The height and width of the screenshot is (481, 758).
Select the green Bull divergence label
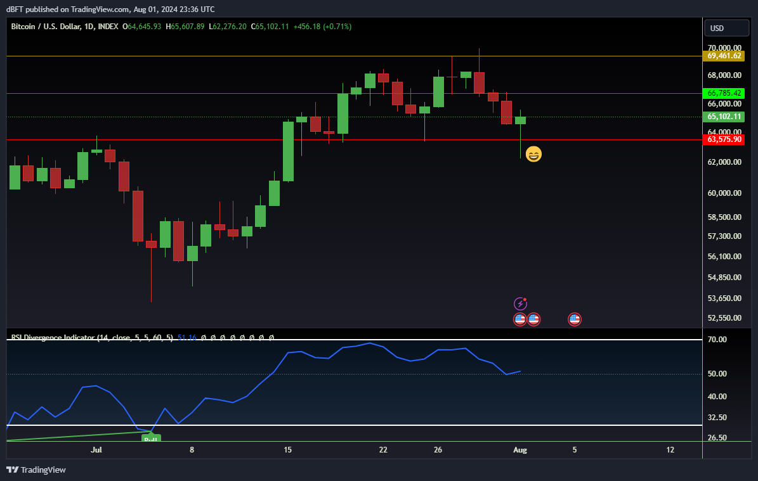[x=151, y=438]
